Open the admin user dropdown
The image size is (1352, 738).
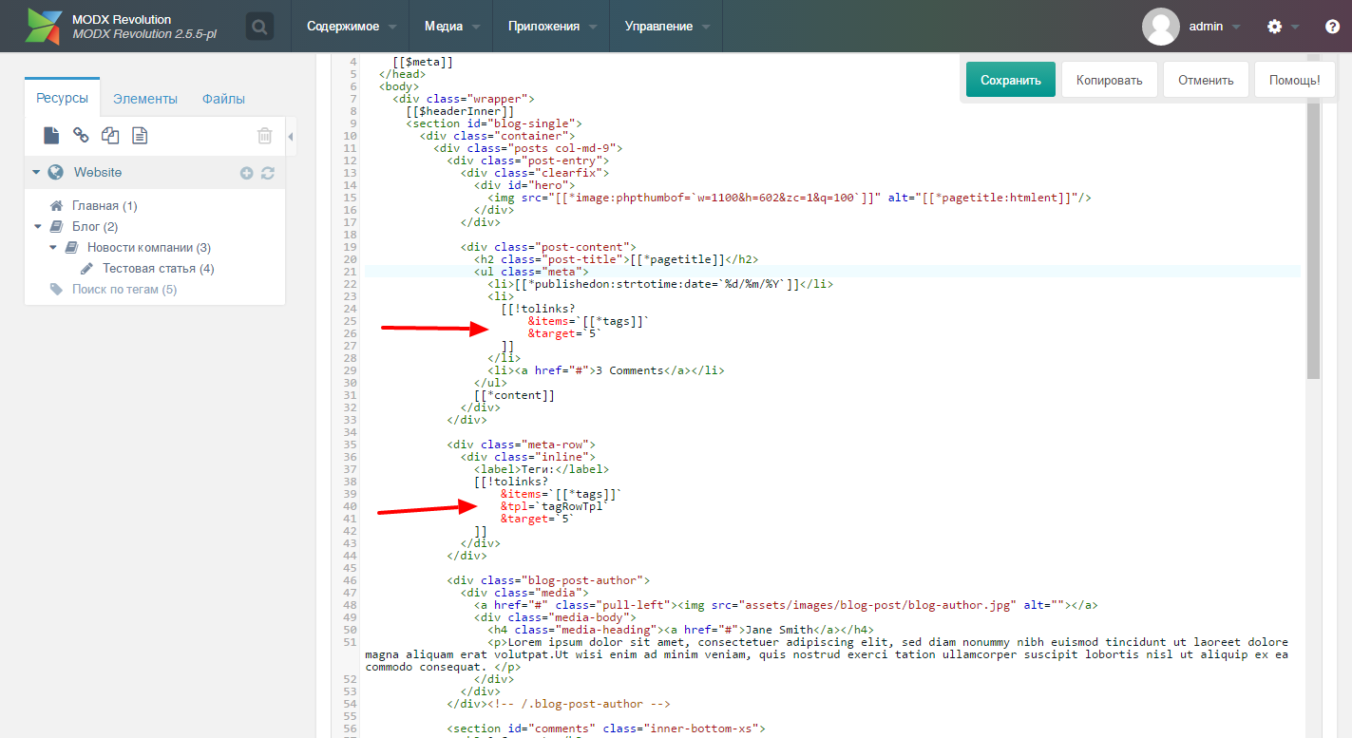tap(1215, 27)
